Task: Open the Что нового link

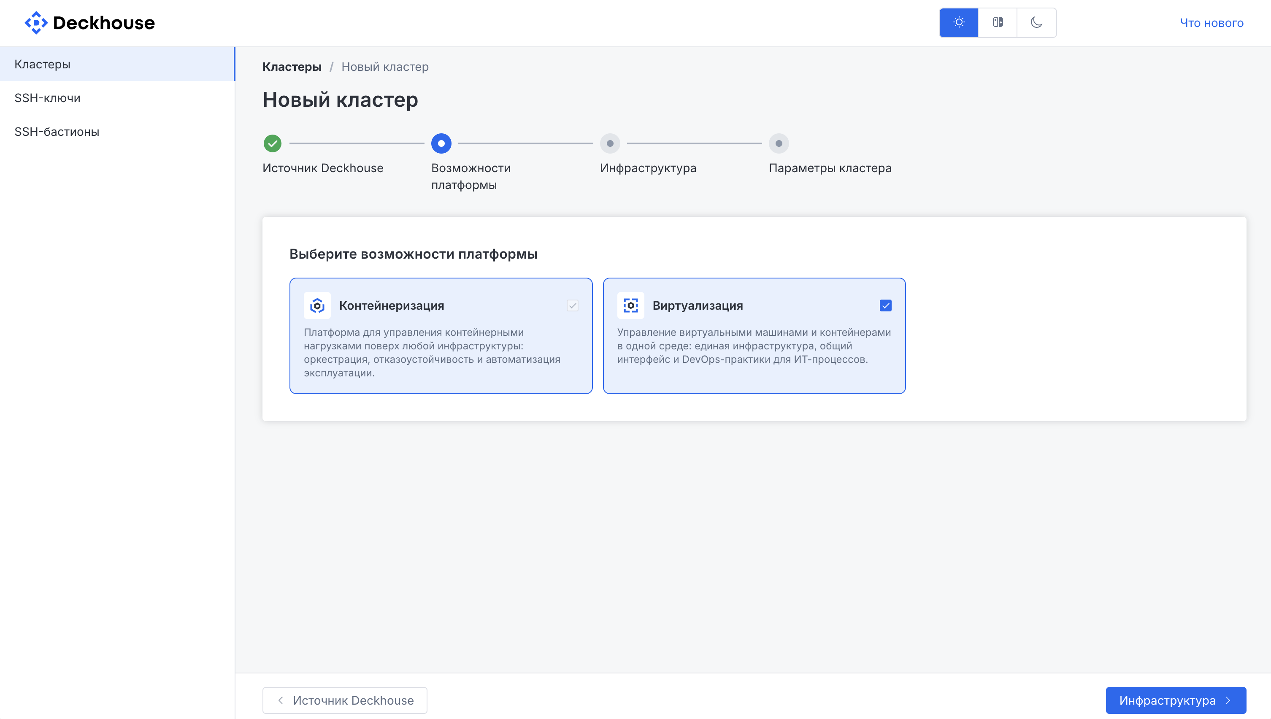Action: point(1212,23)
